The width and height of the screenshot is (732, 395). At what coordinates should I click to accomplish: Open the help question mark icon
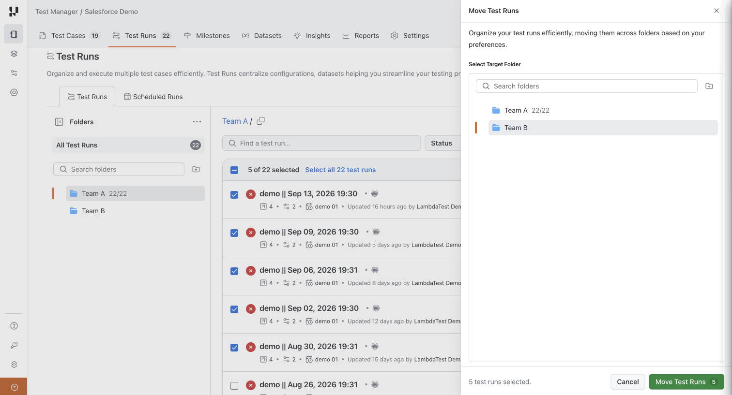click(14, 326)
